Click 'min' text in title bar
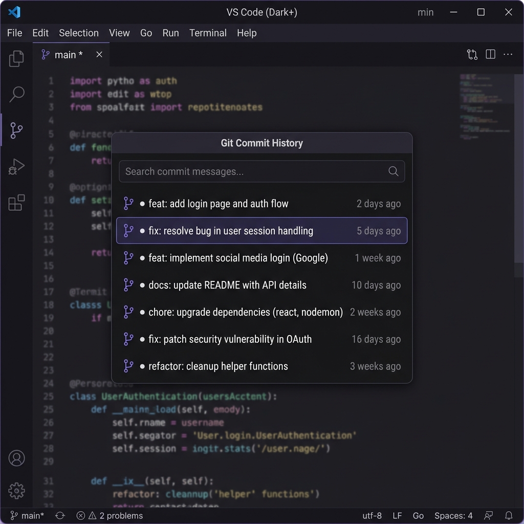The width and height of the screenshot is (524, 524). [425, 12]
